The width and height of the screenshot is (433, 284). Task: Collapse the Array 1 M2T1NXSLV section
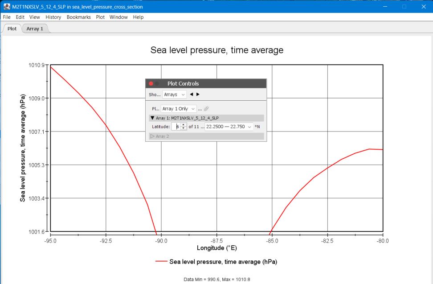click(x=152, y=118)
